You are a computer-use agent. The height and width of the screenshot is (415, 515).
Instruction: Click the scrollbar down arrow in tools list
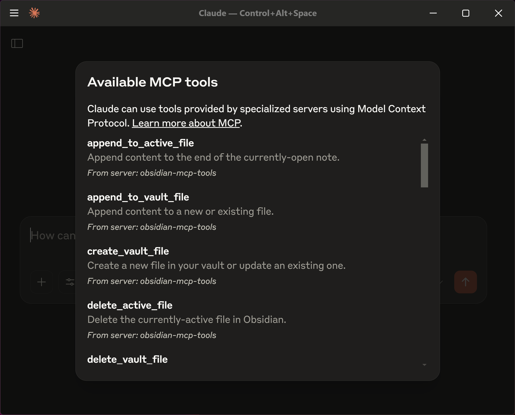click(424, 365)
